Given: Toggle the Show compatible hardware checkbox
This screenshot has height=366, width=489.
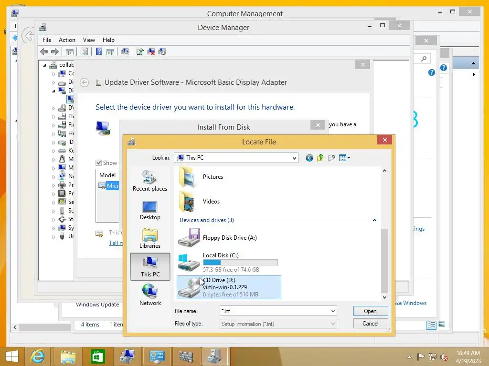Looking at the screenshot, I should coord(98,163).
